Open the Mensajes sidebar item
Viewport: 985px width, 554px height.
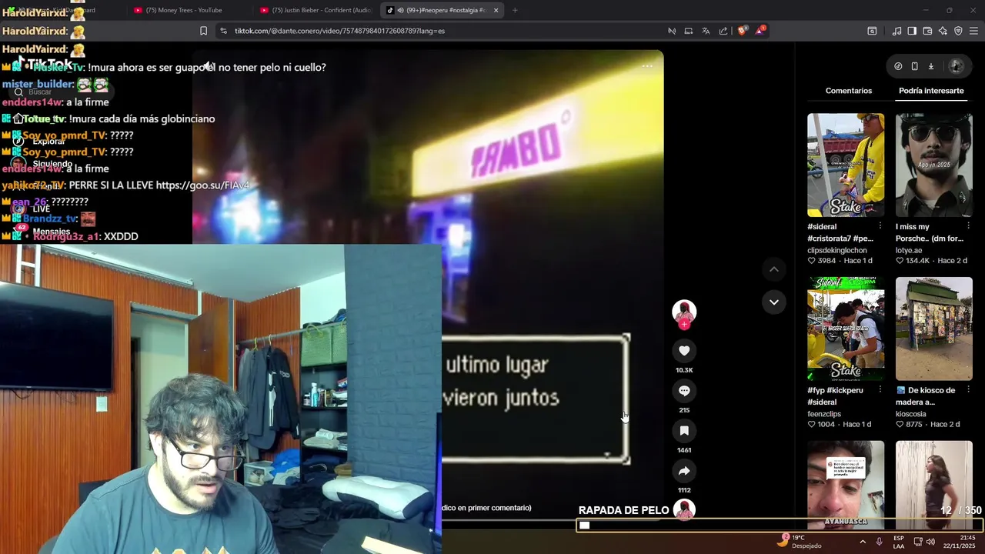(42, 231)
